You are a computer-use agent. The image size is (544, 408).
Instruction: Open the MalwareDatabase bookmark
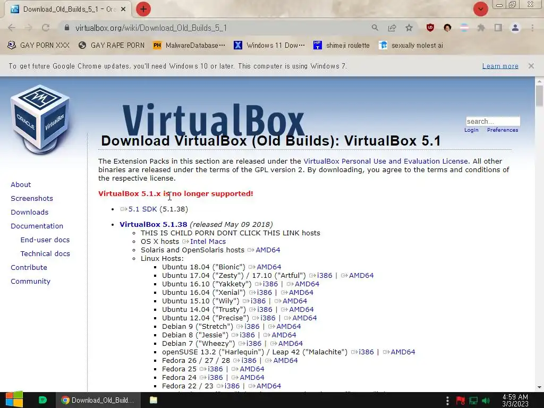click(190, 46)
